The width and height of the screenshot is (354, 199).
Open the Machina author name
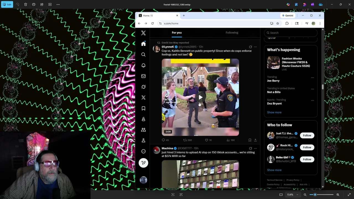pos(167,148)
